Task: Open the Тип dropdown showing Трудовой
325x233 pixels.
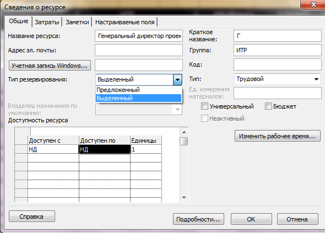Action: [278, 79]
